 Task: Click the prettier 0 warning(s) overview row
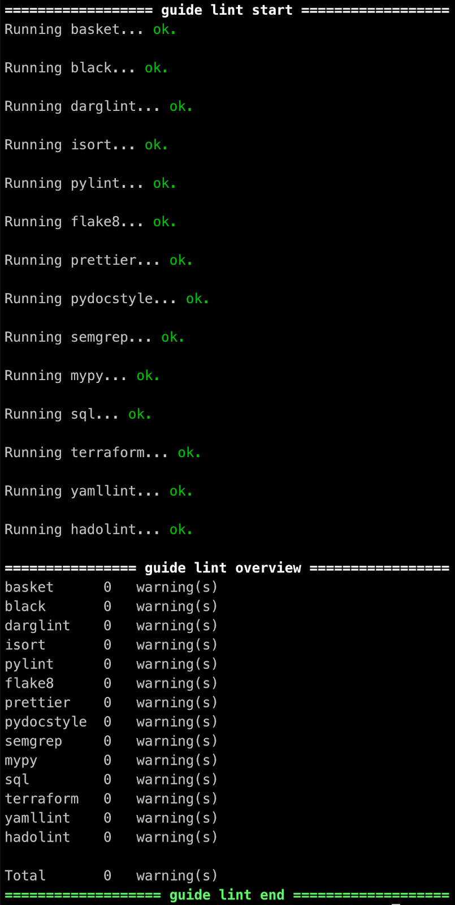111,703
